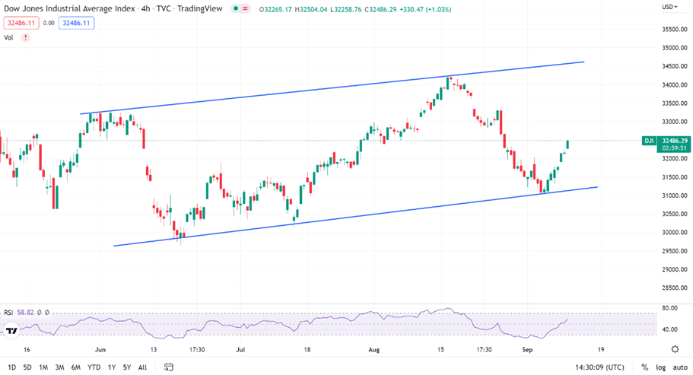Open the go-to-date calendar icon
693x375 pixels.
[168, 367]
